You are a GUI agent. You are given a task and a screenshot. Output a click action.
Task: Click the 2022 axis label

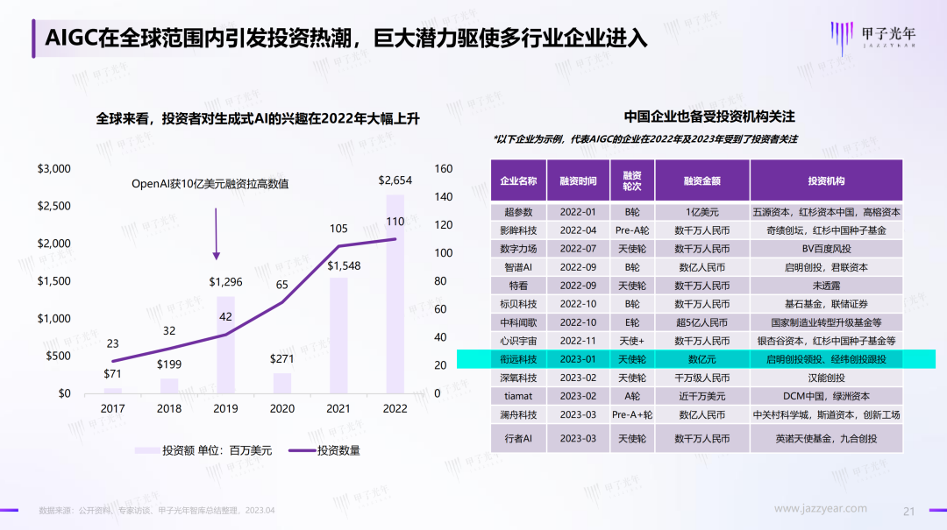395,408
